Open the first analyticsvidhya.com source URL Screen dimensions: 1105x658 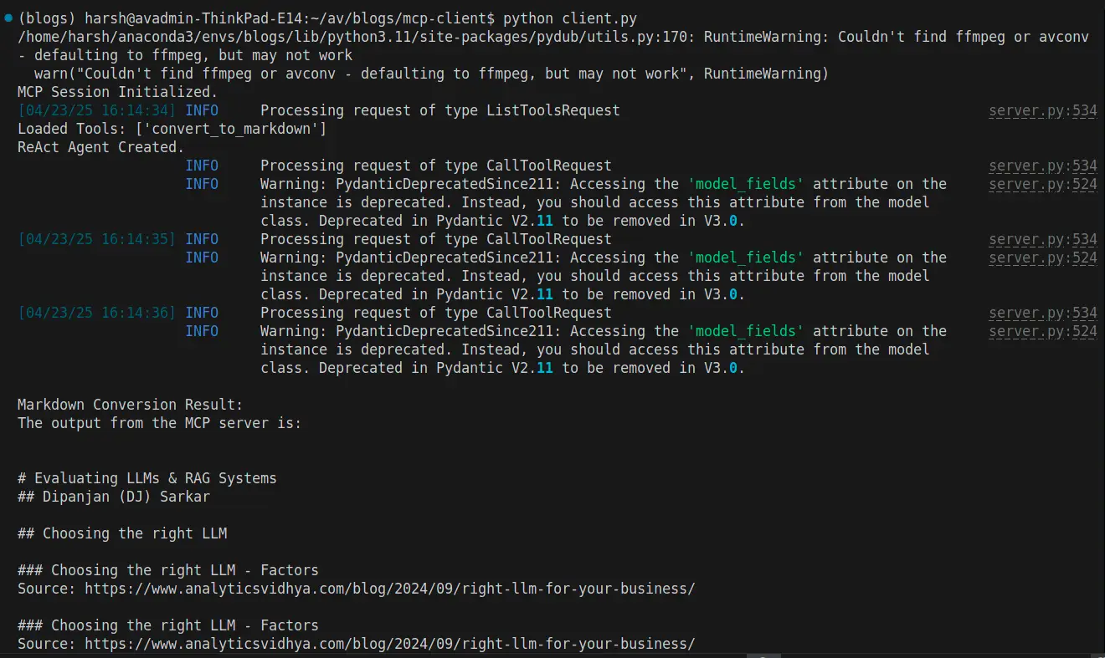click(390, 589)
